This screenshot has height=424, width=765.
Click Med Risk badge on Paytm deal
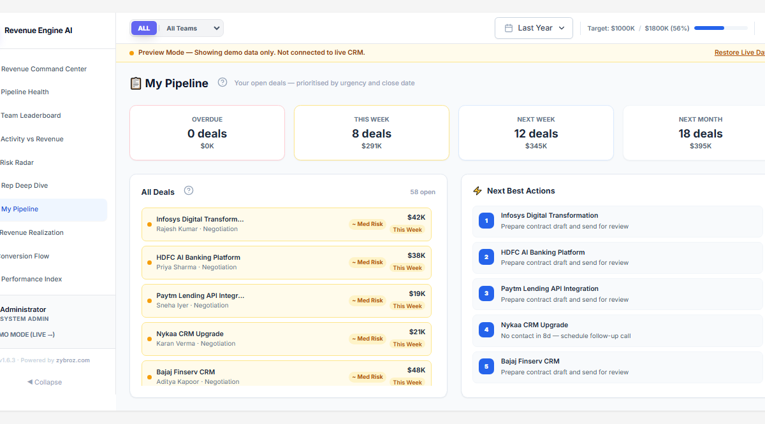coord(368,300)
